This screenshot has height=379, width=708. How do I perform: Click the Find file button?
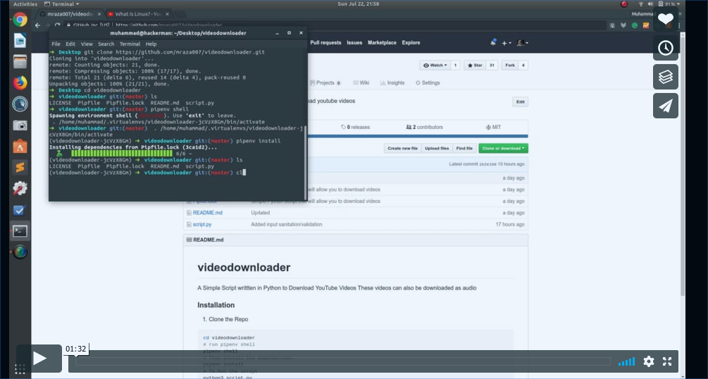pyautogui.click(x=464, y=148)
